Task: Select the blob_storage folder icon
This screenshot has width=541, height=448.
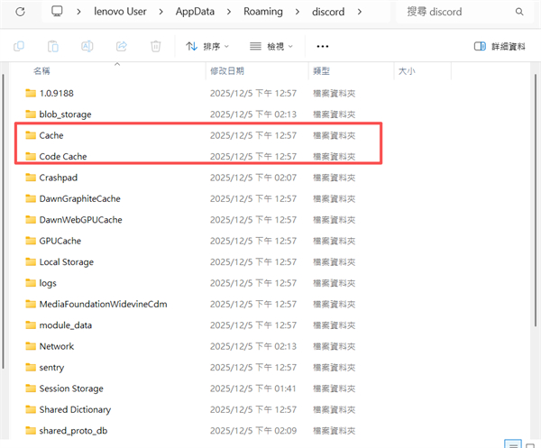Action: click(x=31, y=114)
